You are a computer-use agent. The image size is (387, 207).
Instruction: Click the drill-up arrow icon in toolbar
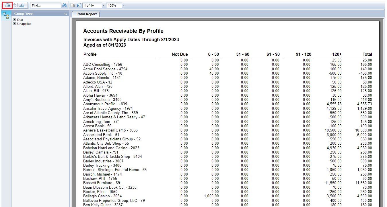pyautogui.click(x=15, y=5)
